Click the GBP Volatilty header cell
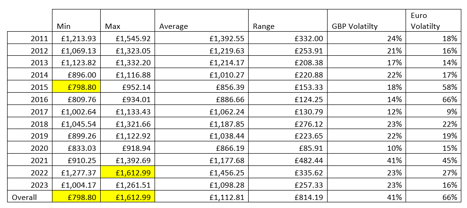467x208 pixels. pyautogui.click(x=367, y=20)
